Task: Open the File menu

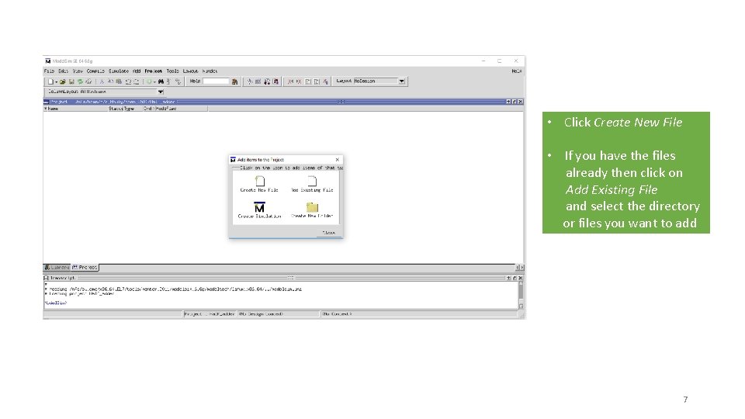Action: (49, 71)
